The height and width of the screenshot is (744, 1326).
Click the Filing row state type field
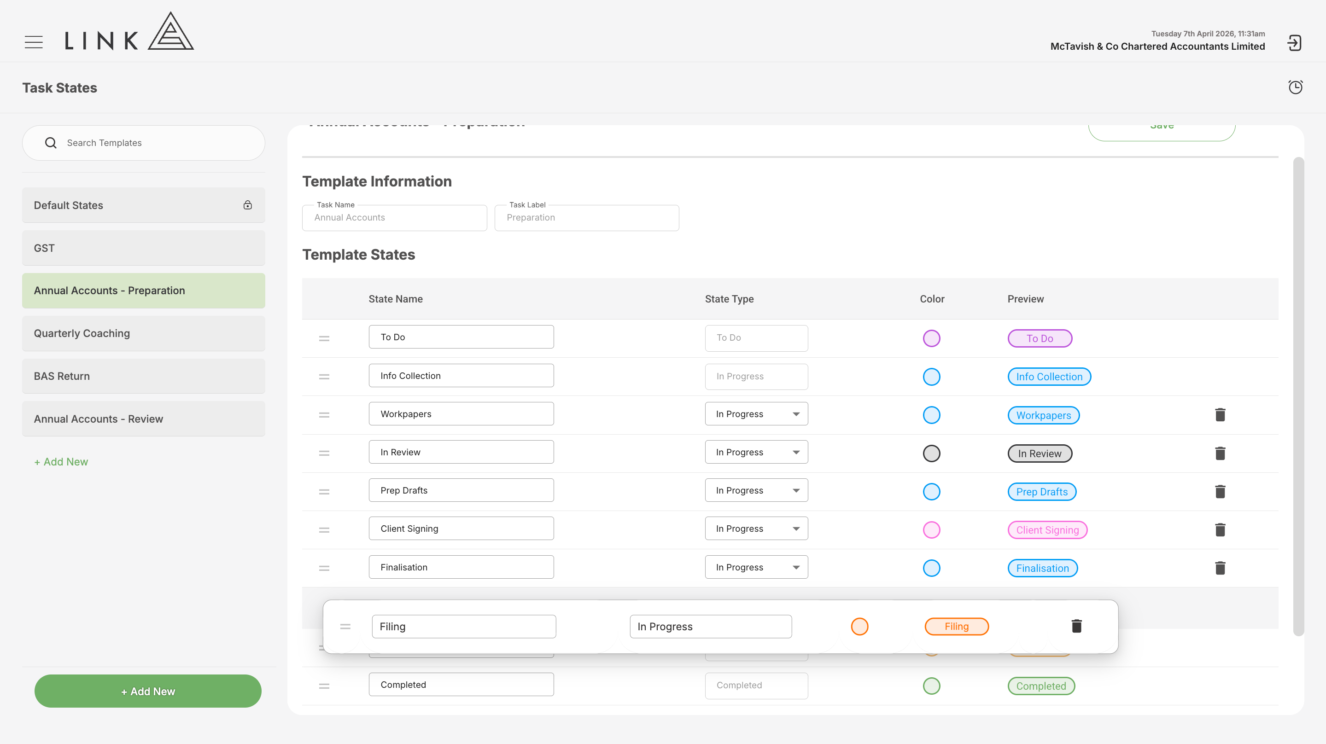tap(711, 626)
